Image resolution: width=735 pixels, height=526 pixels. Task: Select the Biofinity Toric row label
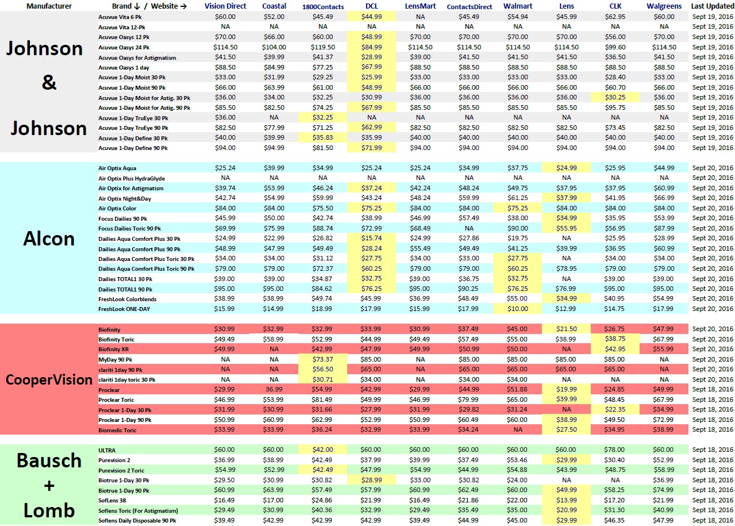pyautogui.click(x=117, y=339)
